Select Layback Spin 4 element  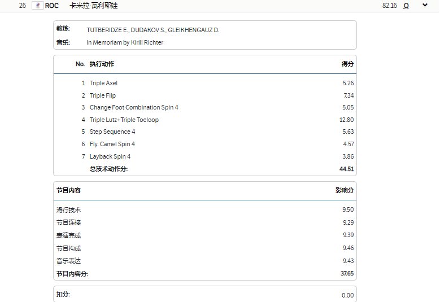pos(110,156)
